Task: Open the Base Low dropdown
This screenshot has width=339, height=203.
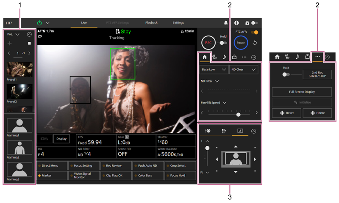Action: click(214, 69)
